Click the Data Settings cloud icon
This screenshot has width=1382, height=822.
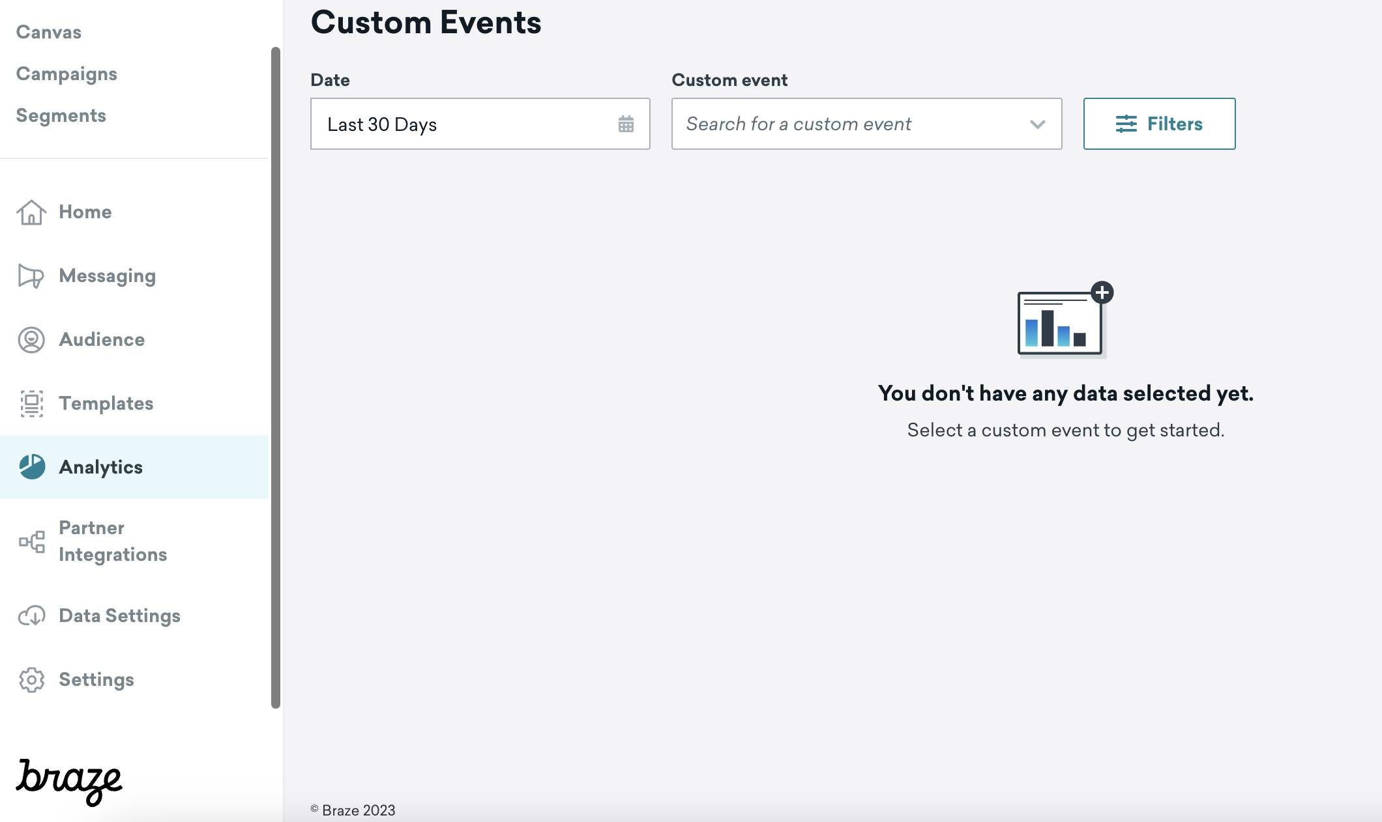point(31,616)
